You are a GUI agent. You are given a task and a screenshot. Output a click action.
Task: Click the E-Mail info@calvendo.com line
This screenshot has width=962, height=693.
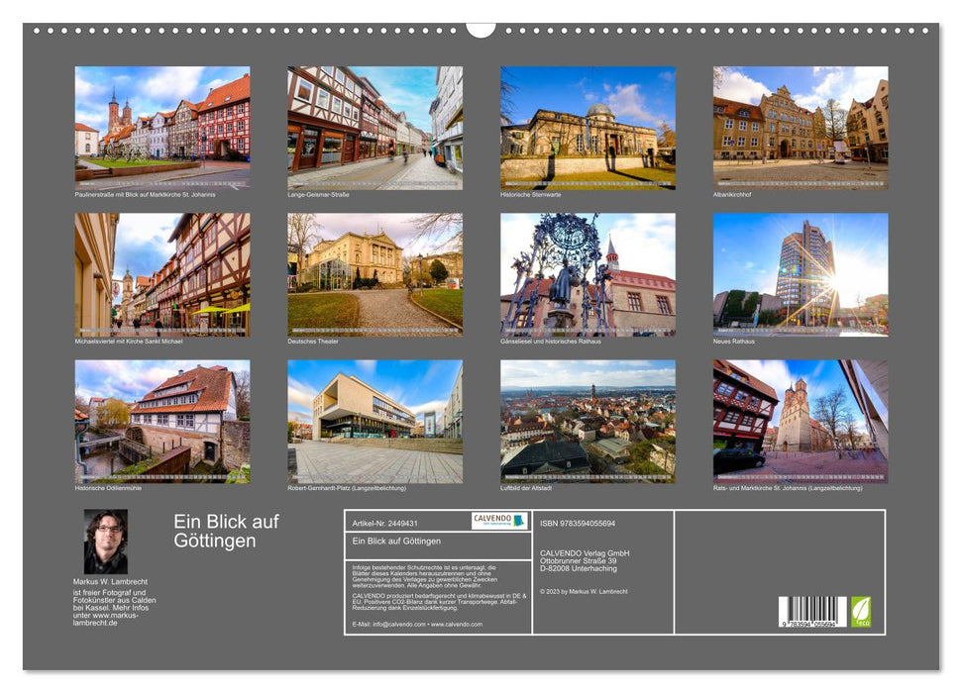pyautogui.click(x=417, y=625)
